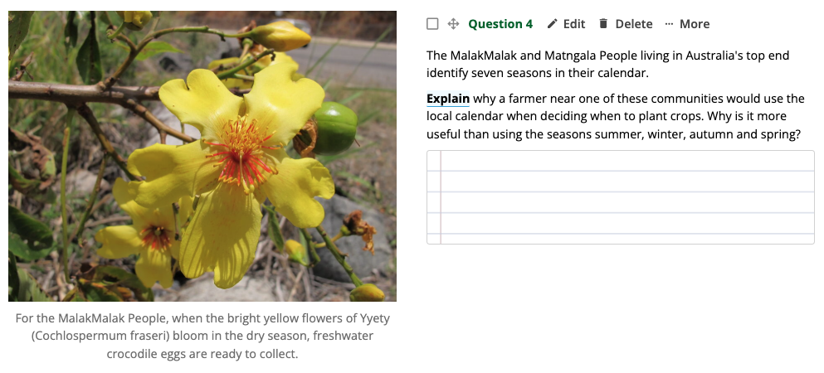824x373 pixels.
Task: Click the left margin column of answer box
Action: point(434,197)
